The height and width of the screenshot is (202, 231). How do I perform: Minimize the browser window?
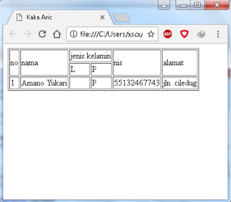tap(183, 5)
